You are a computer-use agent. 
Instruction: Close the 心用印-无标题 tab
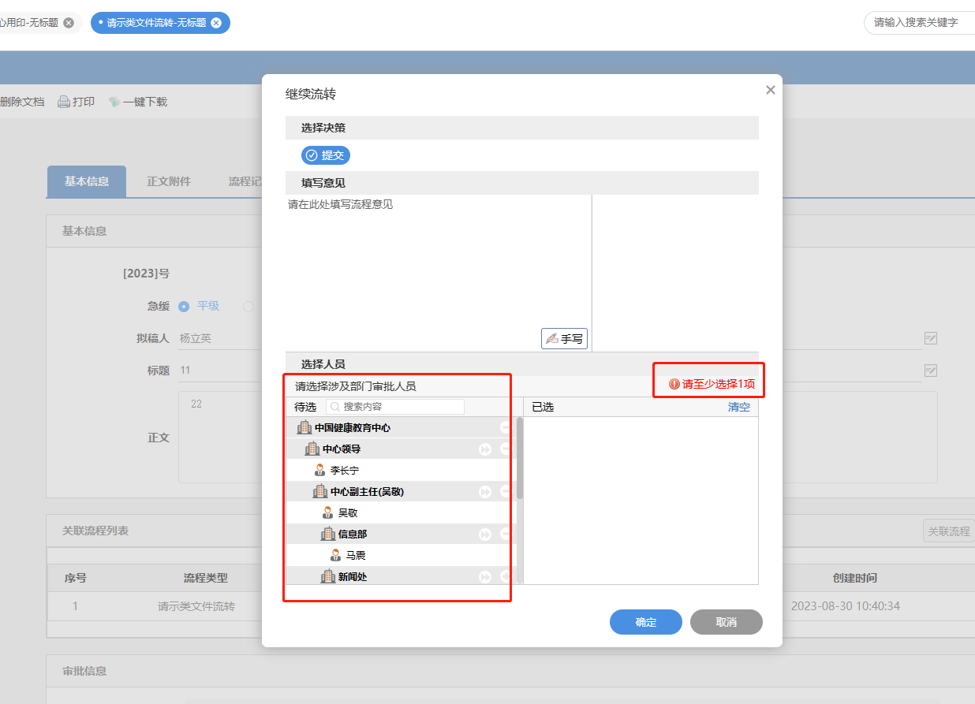coord(69,23)
